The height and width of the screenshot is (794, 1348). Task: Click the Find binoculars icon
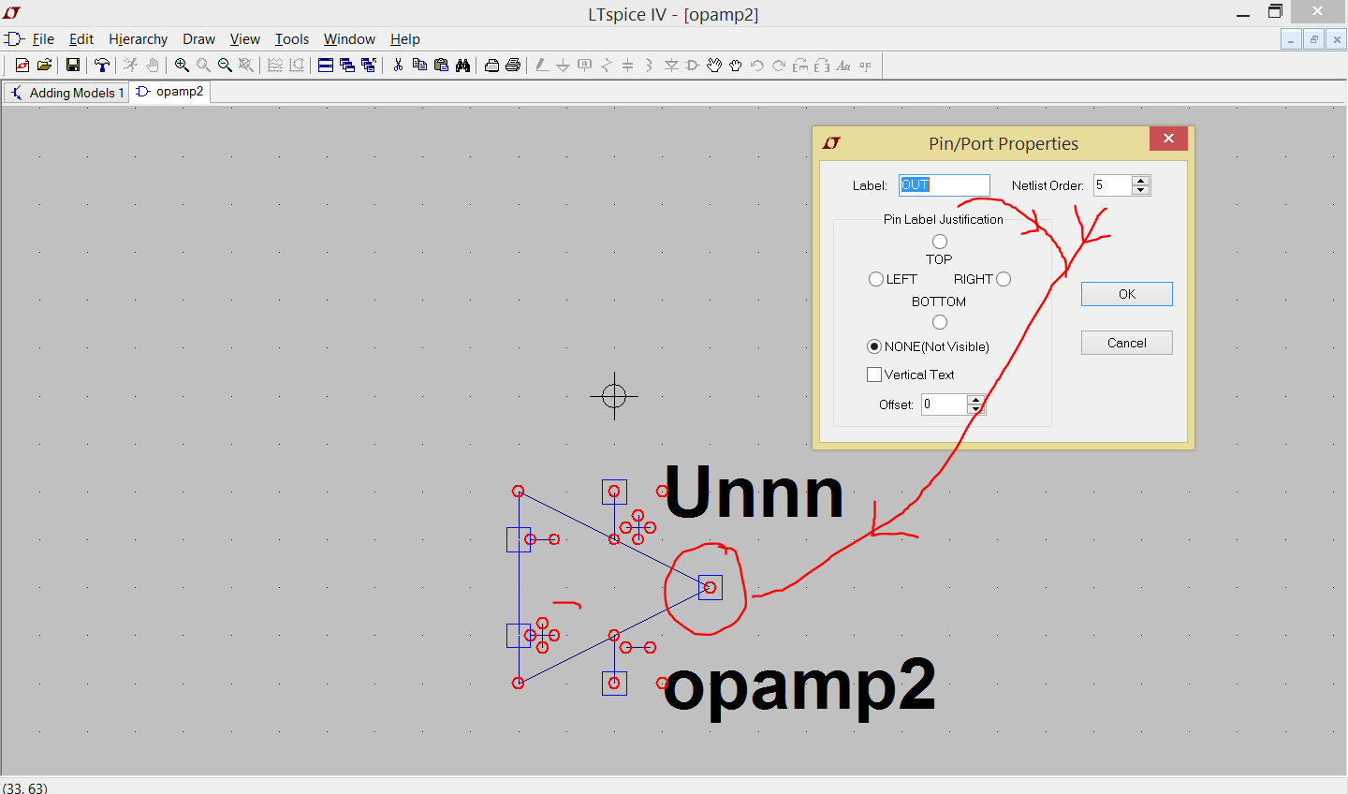[462, 65]
